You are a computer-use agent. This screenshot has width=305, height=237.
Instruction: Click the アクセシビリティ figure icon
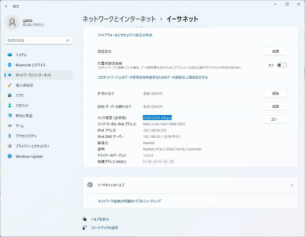click(10, 136)
